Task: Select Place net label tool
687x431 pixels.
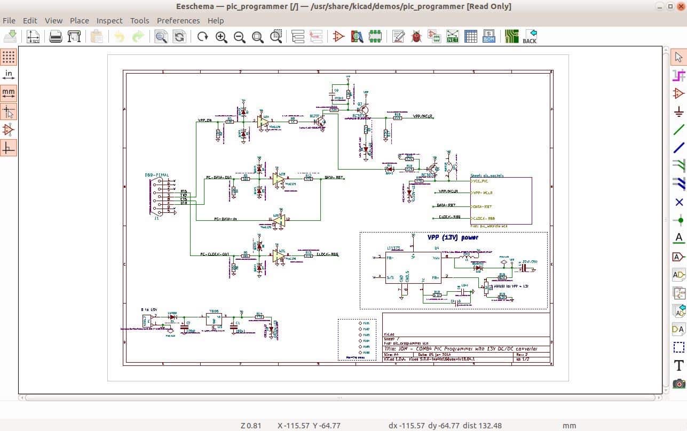Action: click(678, 238)
